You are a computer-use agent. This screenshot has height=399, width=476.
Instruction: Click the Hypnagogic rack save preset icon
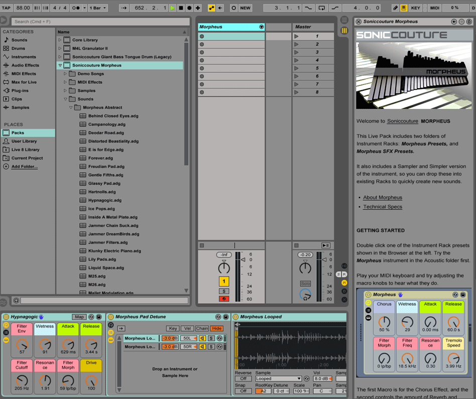(x=98, y=317)
